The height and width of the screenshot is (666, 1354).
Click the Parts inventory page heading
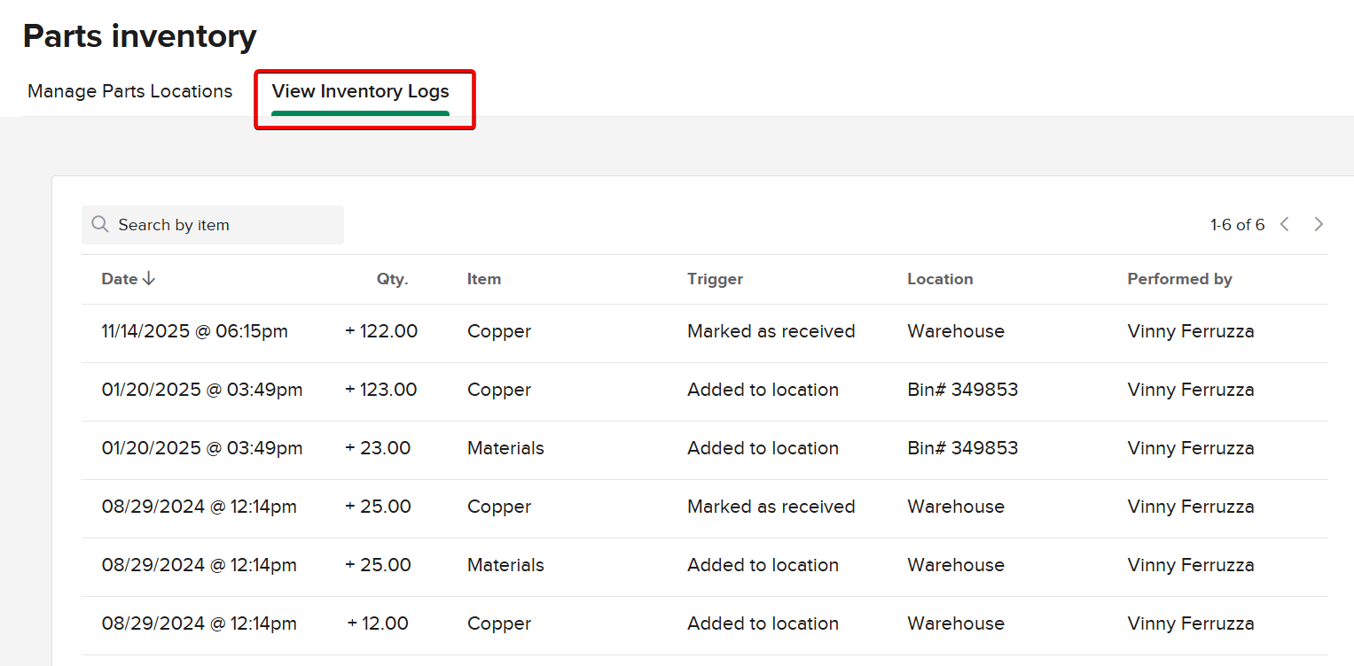tap(139, 36)
